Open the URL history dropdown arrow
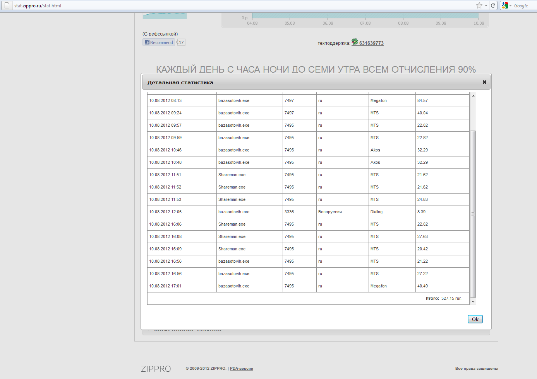This screenshot has width=537, height=379. click(x=486, y=5)
